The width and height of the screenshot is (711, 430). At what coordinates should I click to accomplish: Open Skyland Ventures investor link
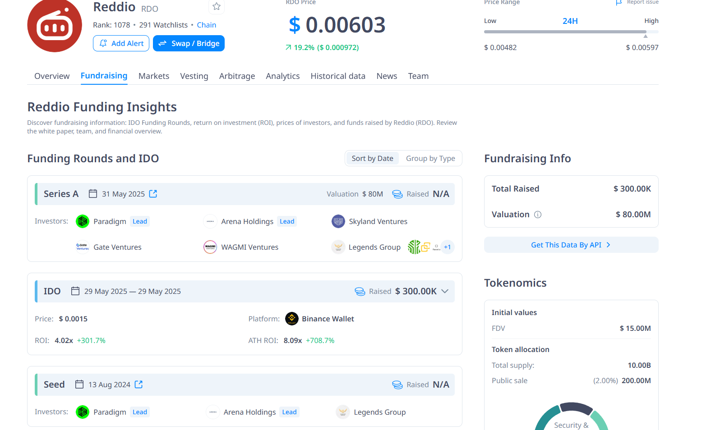[378, 221]
